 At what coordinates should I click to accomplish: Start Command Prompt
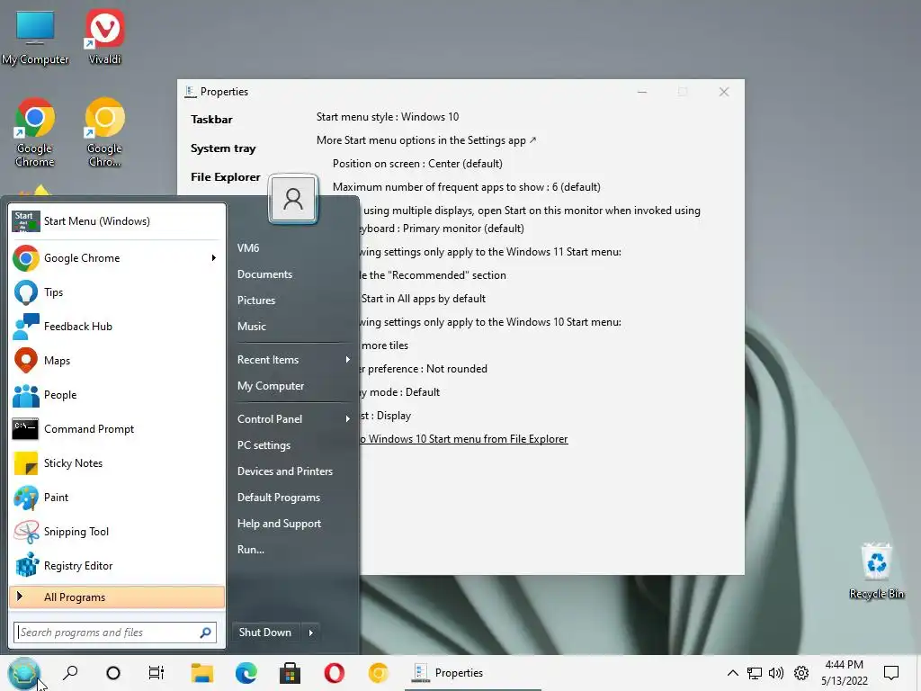[116, 429]
